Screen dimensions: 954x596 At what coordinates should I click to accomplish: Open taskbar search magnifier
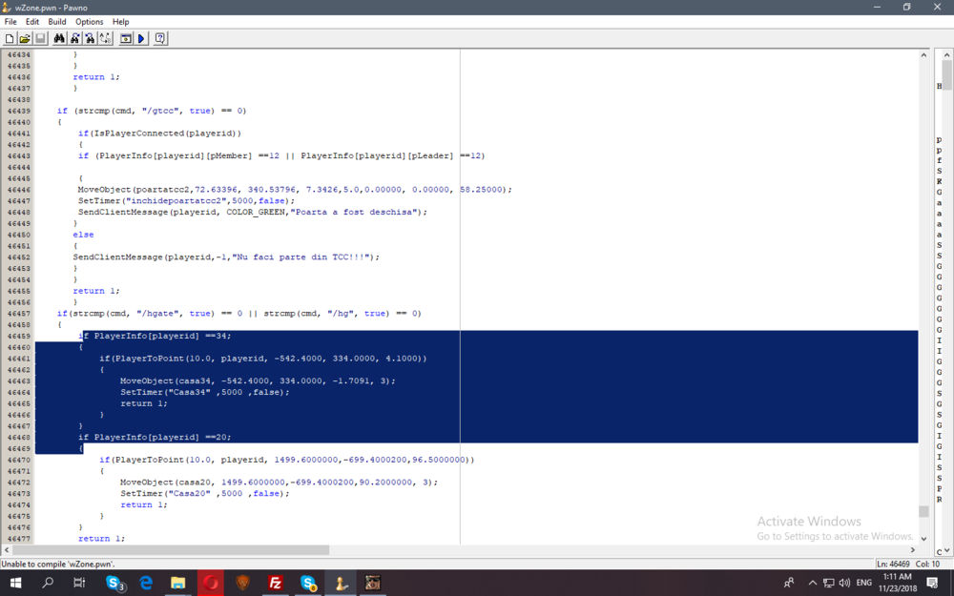(x=48, y=583)
